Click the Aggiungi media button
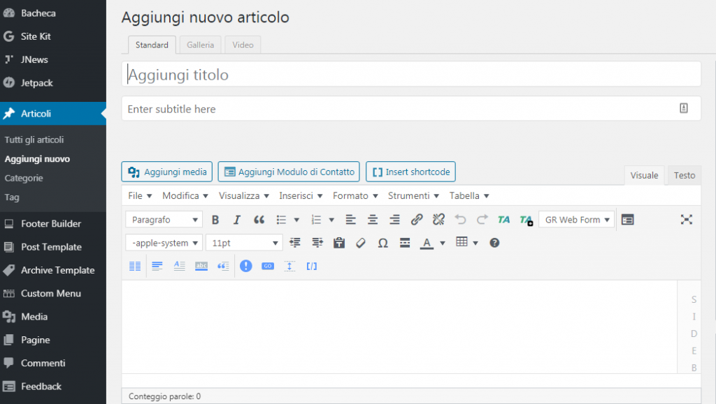Image resolution: width=716 pixels, height=404 pixels. coord(166,172)
